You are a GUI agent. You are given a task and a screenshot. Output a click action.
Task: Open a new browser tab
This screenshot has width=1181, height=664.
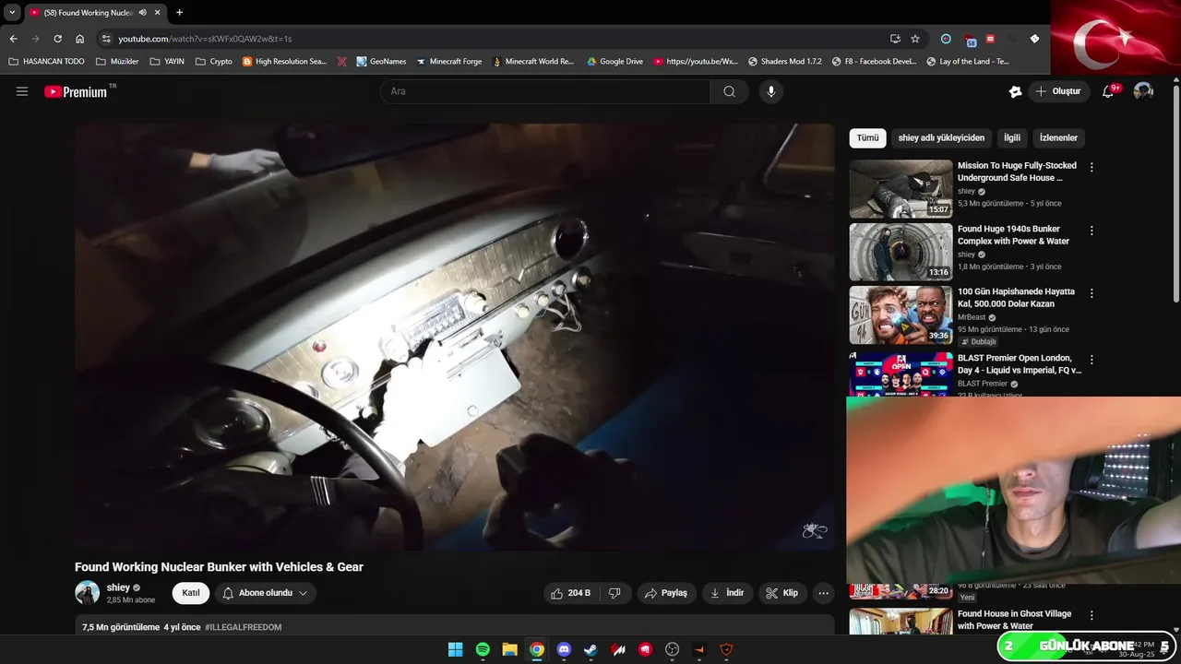179,13
